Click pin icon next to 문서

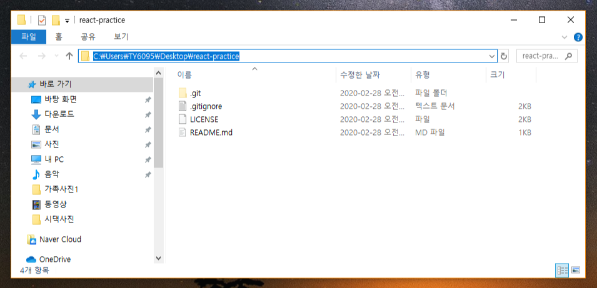click(x=148, y=130)
